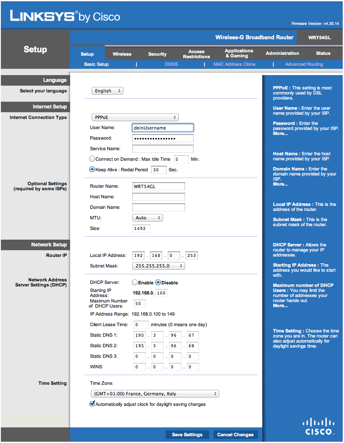Click the Cisco logo icon
Viewport: 344px width, 443px height.
[319, 426]
